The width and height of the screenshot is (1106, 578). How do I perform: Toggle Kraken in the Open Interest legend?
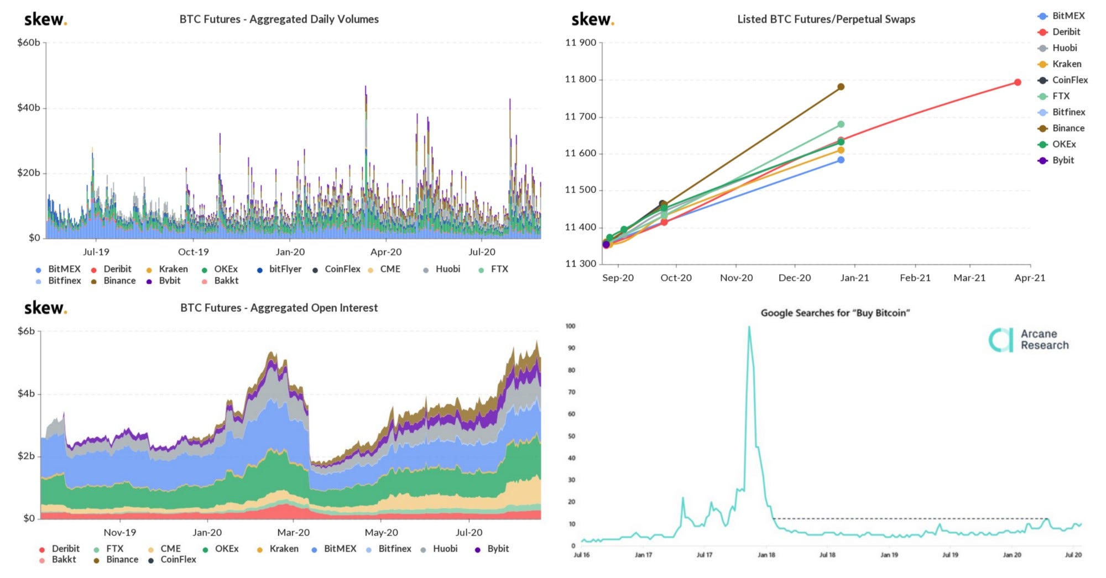tap(278, 549)
